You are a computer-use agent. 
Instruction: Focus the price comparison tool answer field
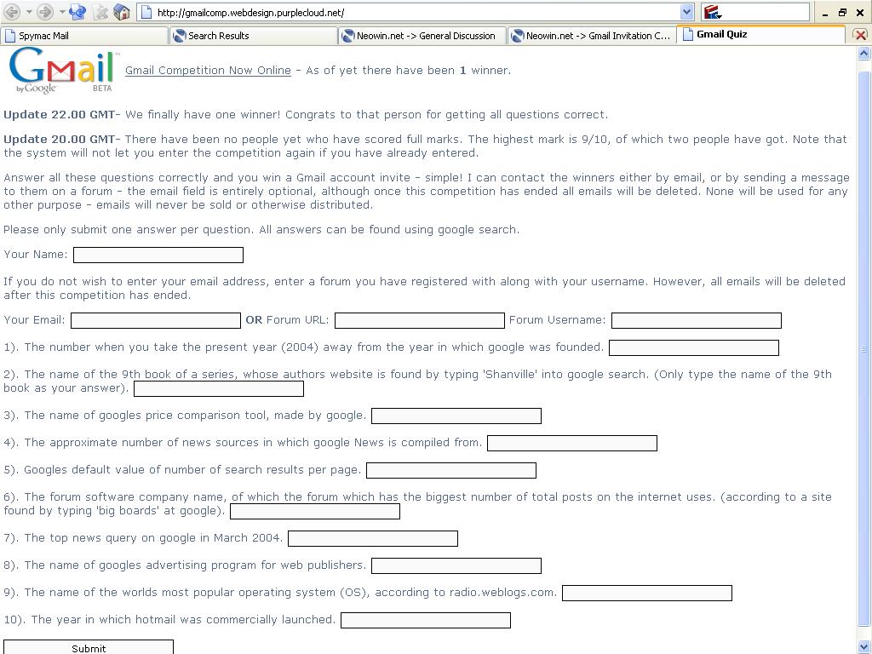[x=456, y=416]
